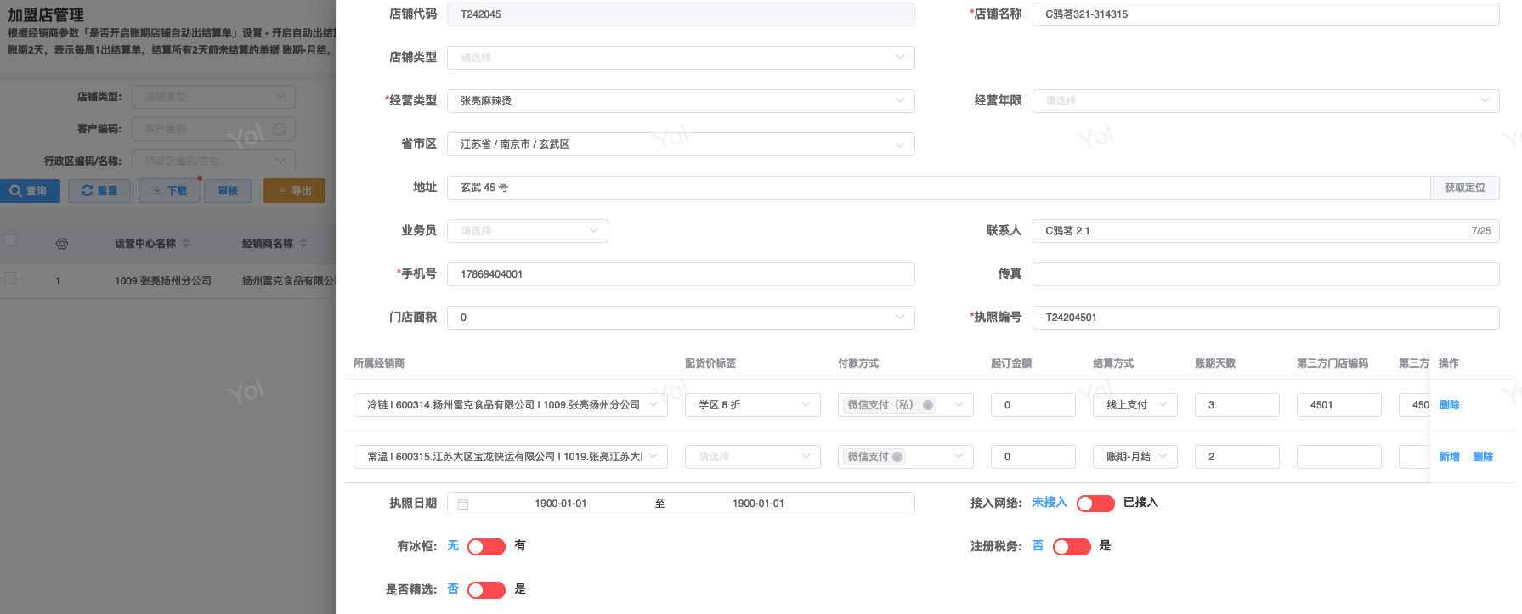The image size is (1522, 614).
Task: Open the 线上支付 settlement dropdown
Action: pos(1135,405)
